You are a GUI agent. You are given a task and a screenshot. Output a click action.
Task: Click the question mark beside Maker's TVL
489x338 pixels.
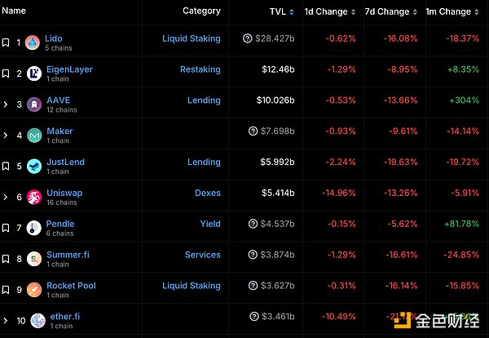point(253,131)
